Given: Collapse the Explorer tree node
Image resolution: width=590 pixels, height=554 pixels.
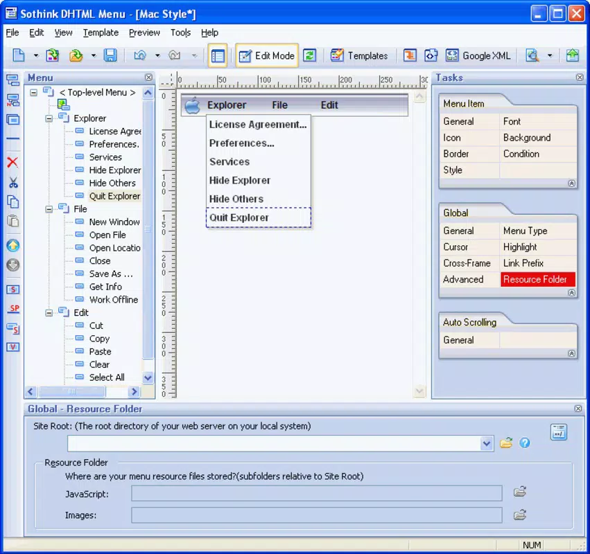Looking at the screenshot, I should coord(49,119).
